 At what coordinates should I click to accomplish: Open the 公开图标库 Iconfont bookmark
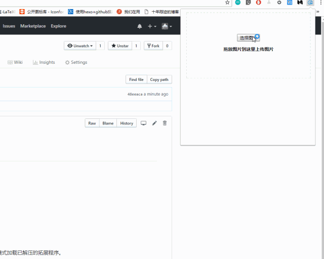[42, 12]
